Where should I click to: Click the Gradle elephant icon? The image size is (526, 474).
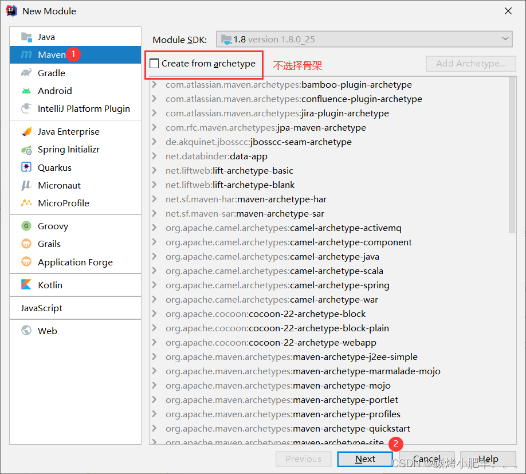[26, 73]
